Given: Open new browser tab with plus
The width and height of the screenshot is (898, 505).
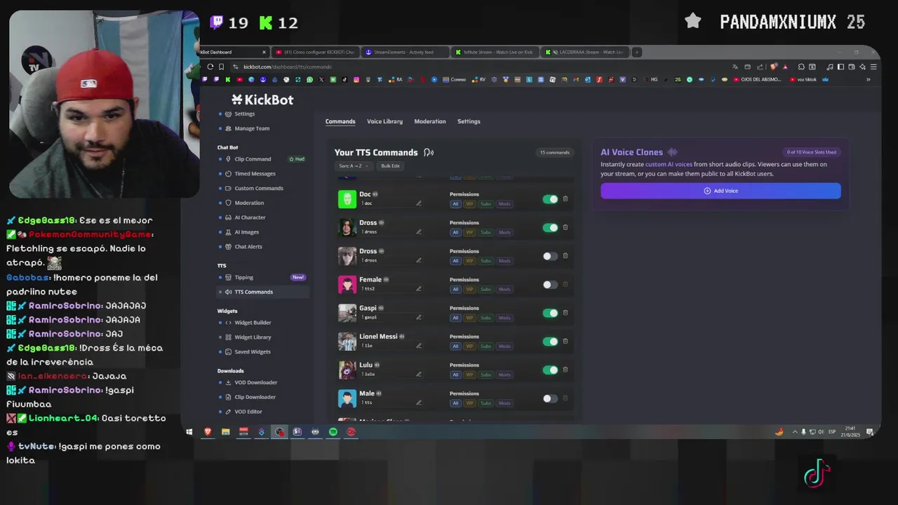Looking at the screenshot, I should tap(636, 52).
